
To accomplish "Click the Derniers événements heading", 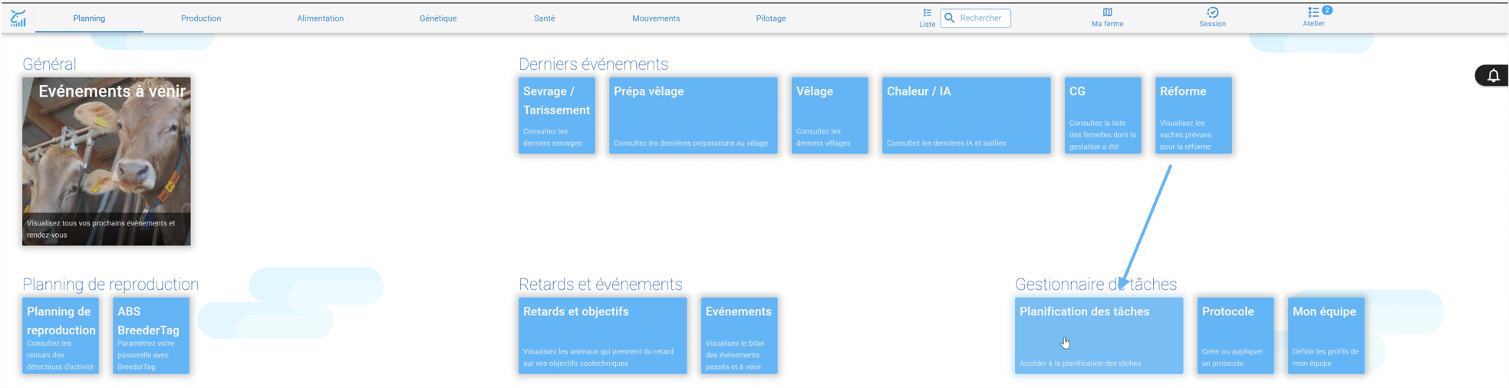I will (x=593, y=64).
